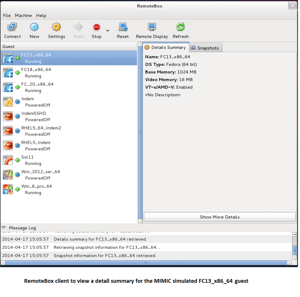This screenshot has height=297, width=300.
Task: Open Remote Display from toolbar
Action: click(152, 28)
